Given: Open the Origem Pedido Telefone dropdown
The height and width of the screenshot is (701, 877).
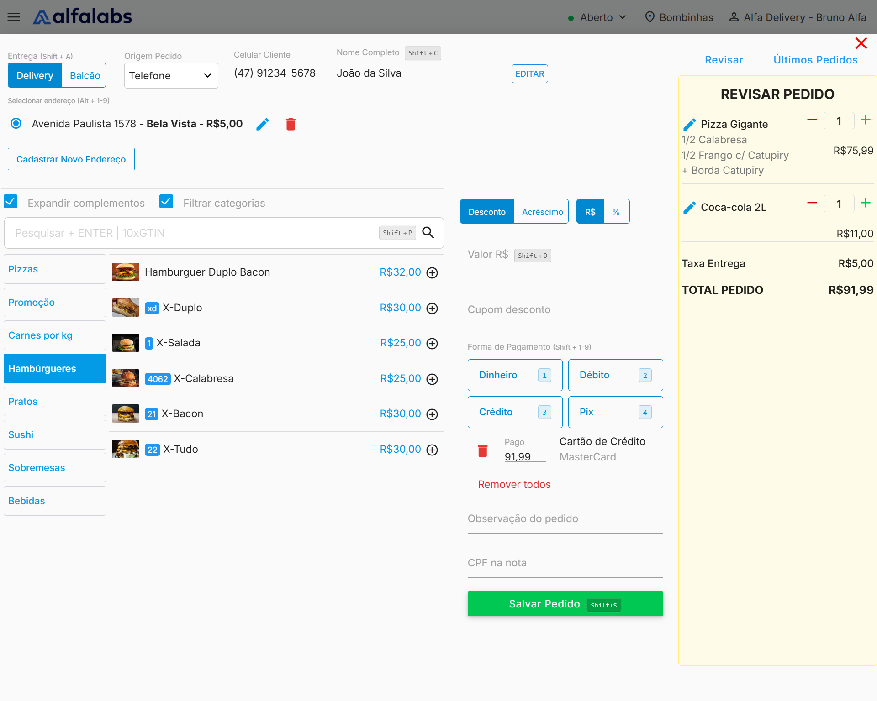Looking at the screenshot, I should click(171, 76).
